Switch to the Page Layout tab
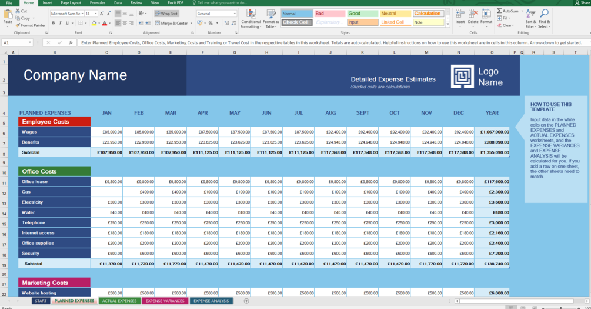The image size is (591, 309). (x=71, y=2)
